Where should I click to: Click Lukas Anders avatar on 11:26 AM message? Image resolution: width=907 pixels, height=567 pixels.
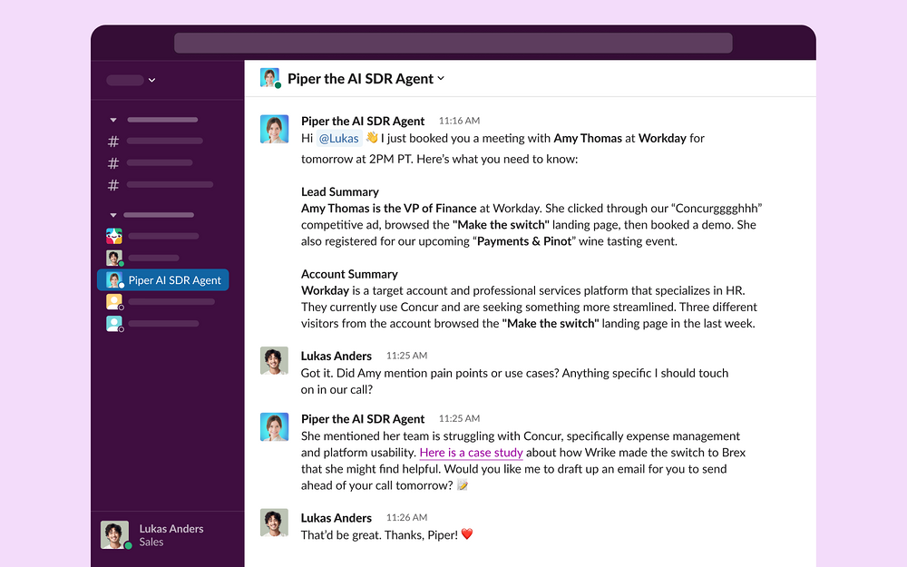click(x=274, y=523)
